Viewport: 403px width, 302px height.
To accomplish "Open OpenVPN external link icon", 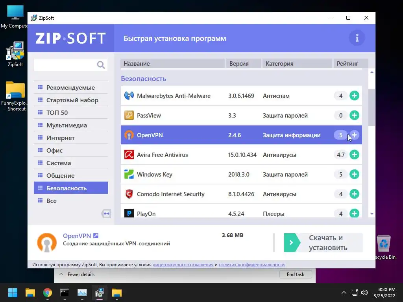I will click(96, 236).
